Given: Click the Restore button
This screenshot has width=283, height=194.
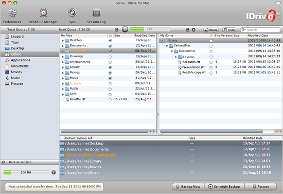Looking at the screenshot, I should (261, 187).
